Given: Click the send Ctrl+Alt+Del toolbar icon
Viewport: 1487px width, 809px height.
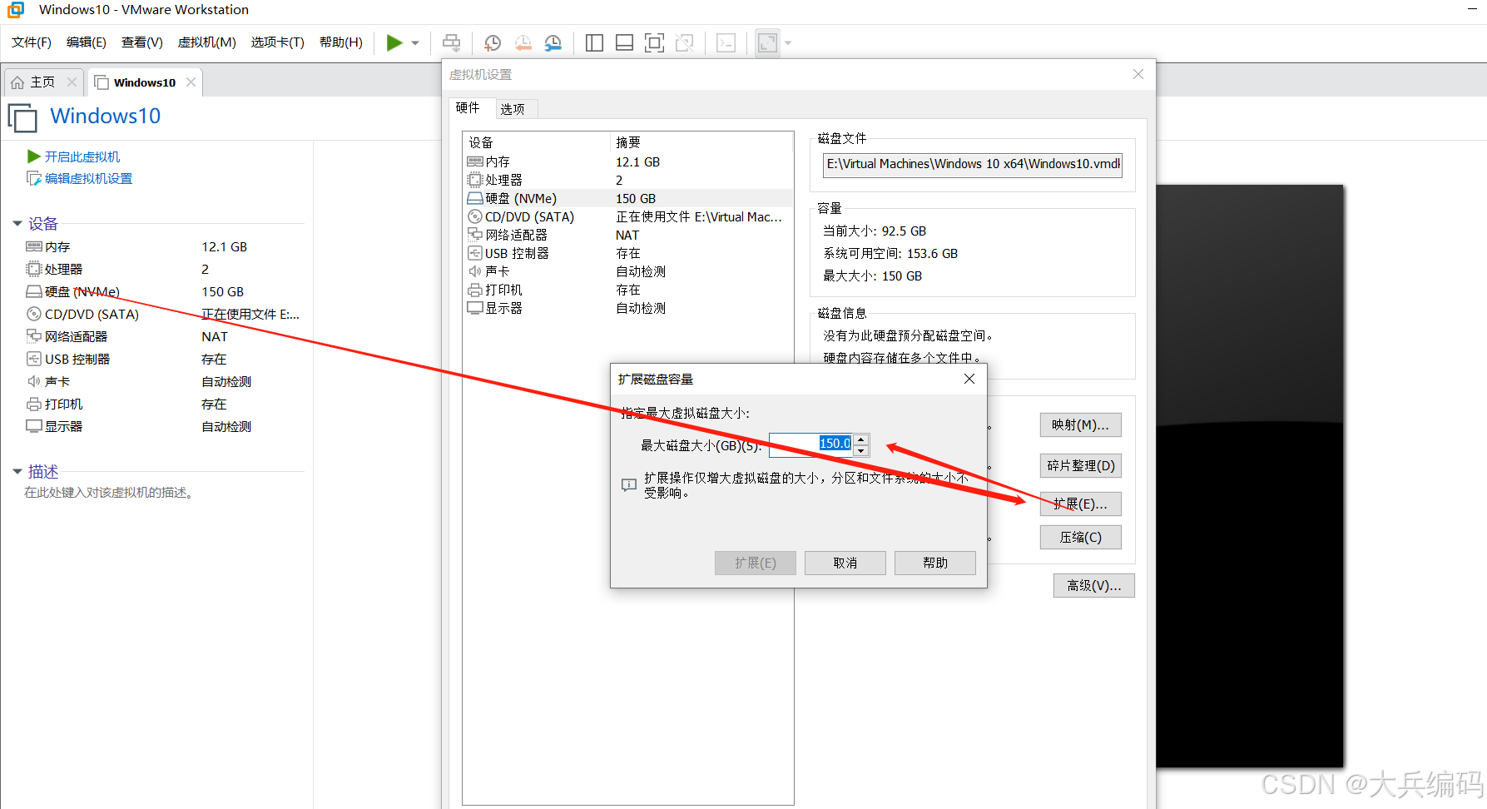Looking at the screenshot, I should point(451,42).
